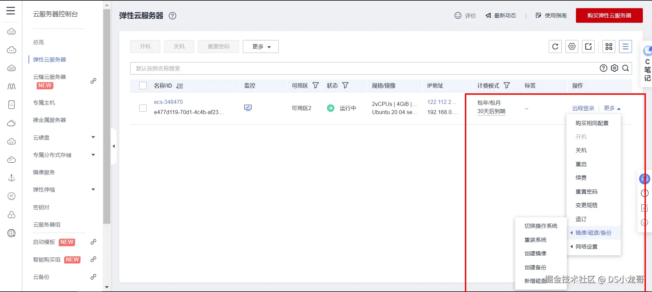Click 远程登录 link
Viewport: 652px width, 292px height.
click(583, 108)
